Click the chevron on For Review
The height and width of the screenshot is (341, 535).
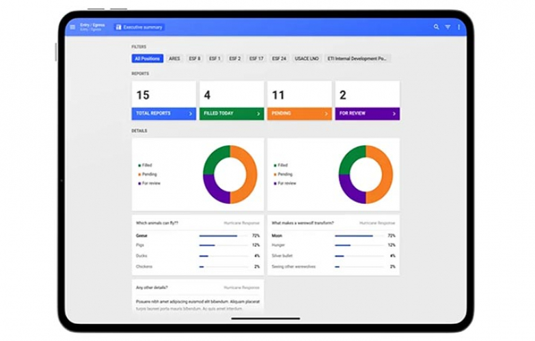click(394, 114)
